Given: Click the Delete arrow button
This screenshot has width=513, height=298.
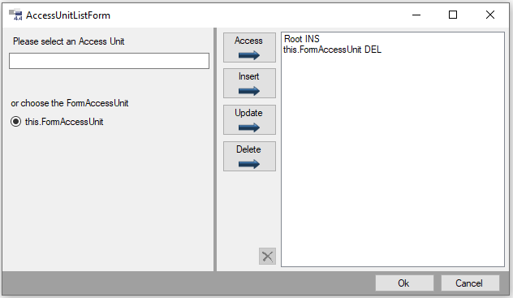Looking at the screenshot, I should pyautogui.click(x=249, y=157).
